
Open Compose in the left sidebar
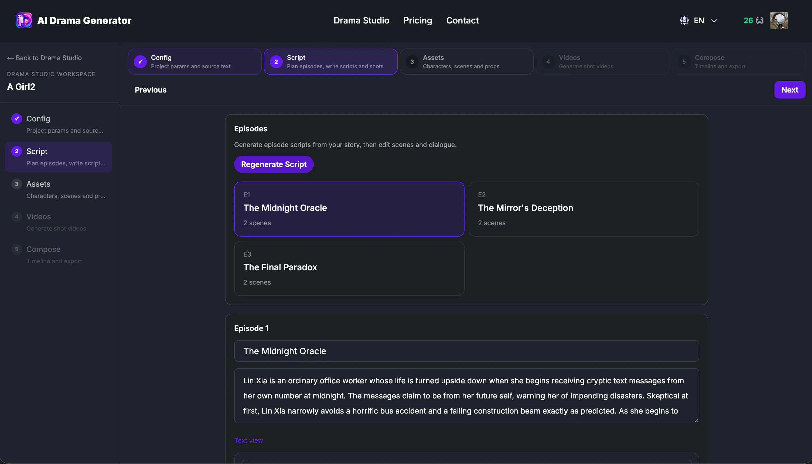[x=59, y=255]
